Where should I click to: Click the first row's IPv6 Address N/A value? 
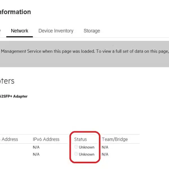(x=36, y=147)
